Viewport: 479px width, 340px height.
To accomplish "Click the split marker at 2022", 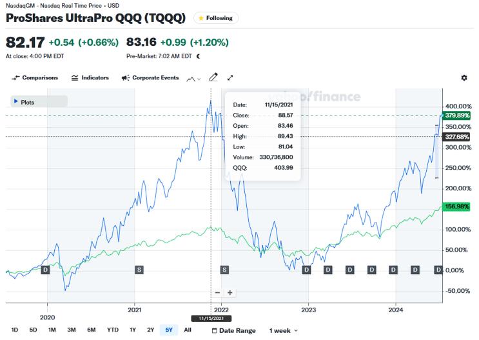I will tap(224, 270).
